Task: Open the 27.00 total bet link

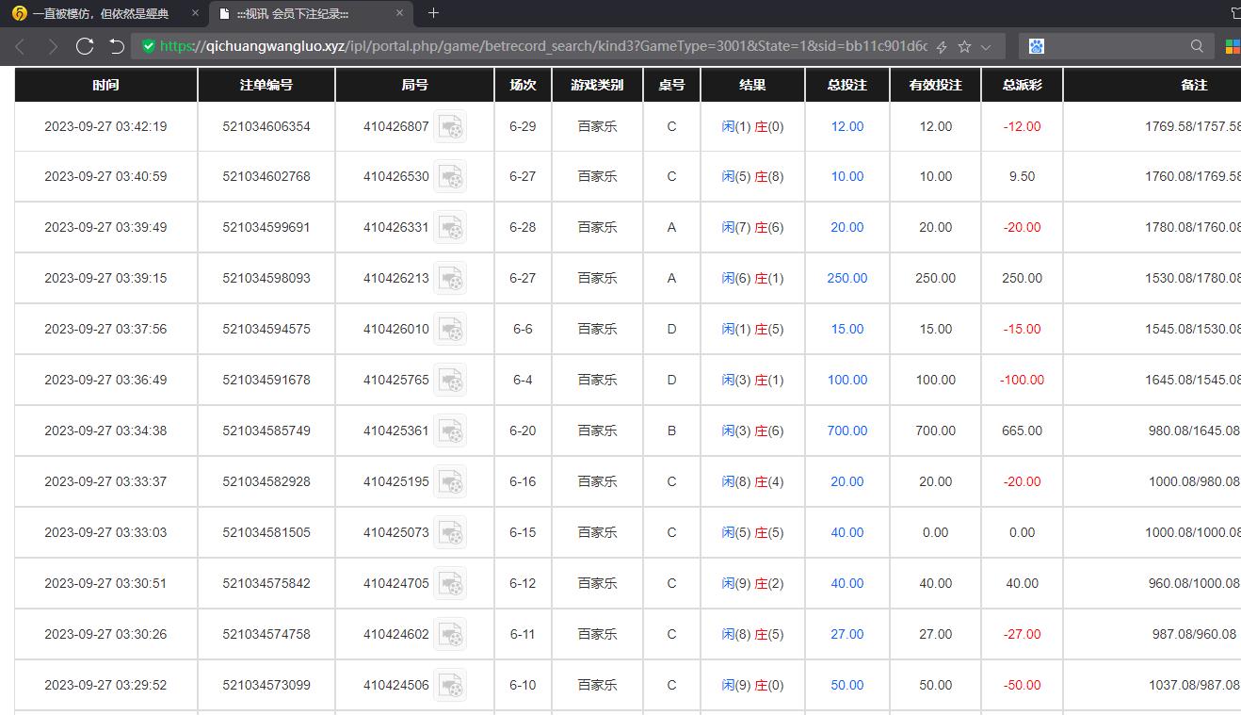Action: (x=847, y=635)
